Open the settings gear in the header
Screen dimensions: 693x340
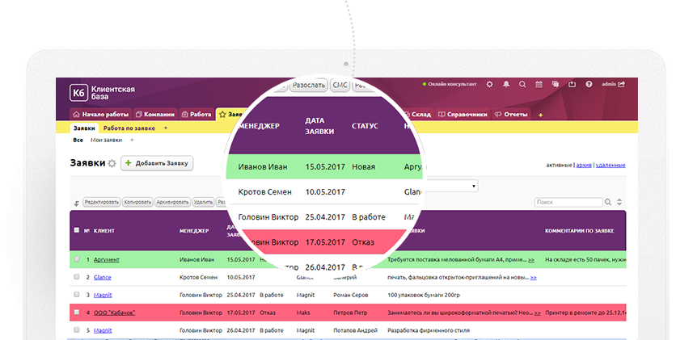coord(488,84)
